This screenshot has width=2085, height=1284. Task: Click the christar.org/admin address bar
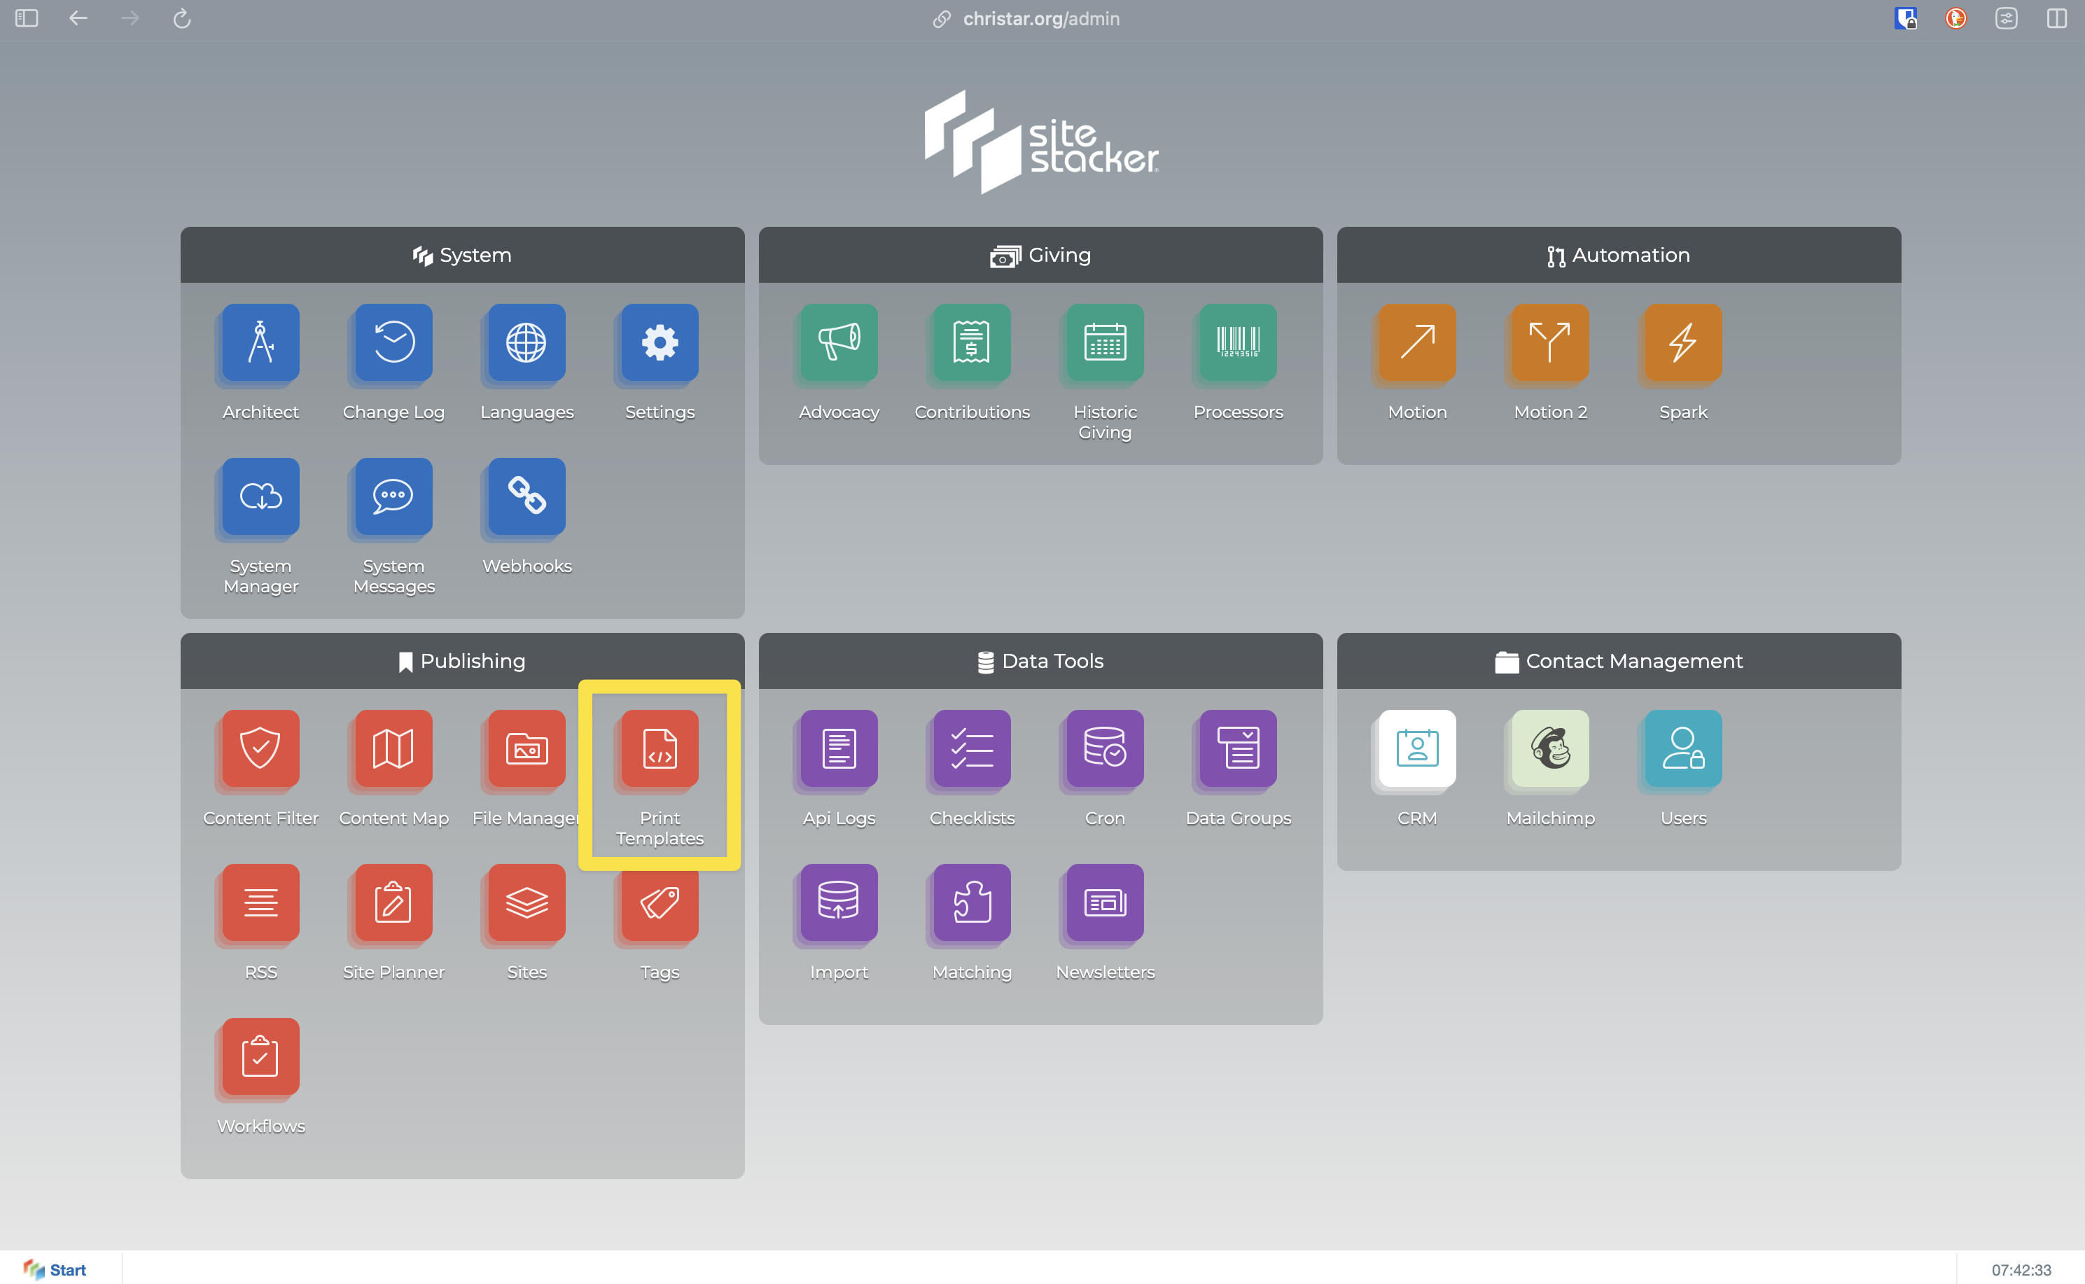pos(1040,19)
